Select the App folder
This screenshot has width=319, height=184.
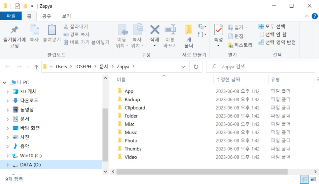[x=129, y=91]
